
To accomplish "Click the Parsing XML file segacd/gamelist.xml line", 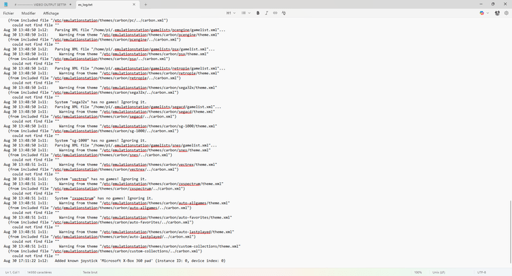I will 113,107.
